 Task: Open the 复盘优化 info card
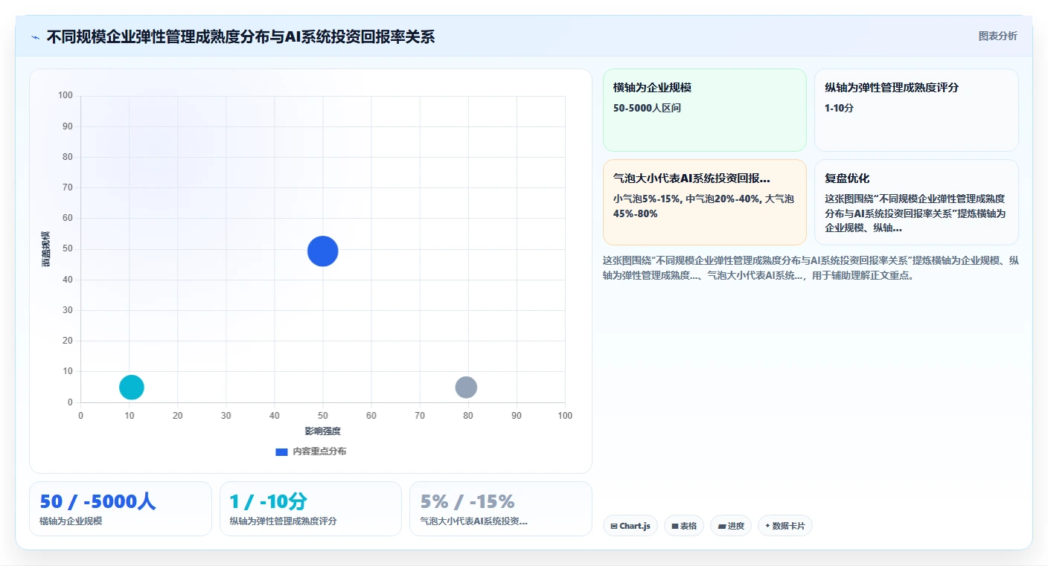pos(916,202)
